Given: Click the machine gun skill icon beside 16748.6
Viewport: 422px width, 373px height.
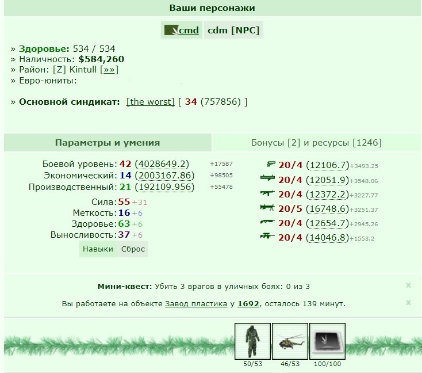Looking at the screenshot, I should [267, 207].
